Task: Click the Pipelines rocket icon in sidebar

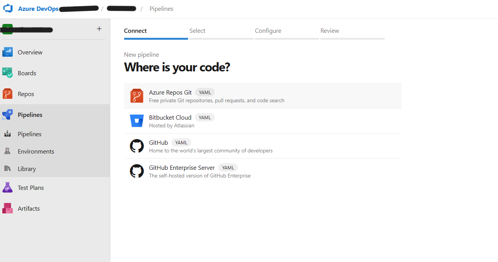Action: coord(8,115)
